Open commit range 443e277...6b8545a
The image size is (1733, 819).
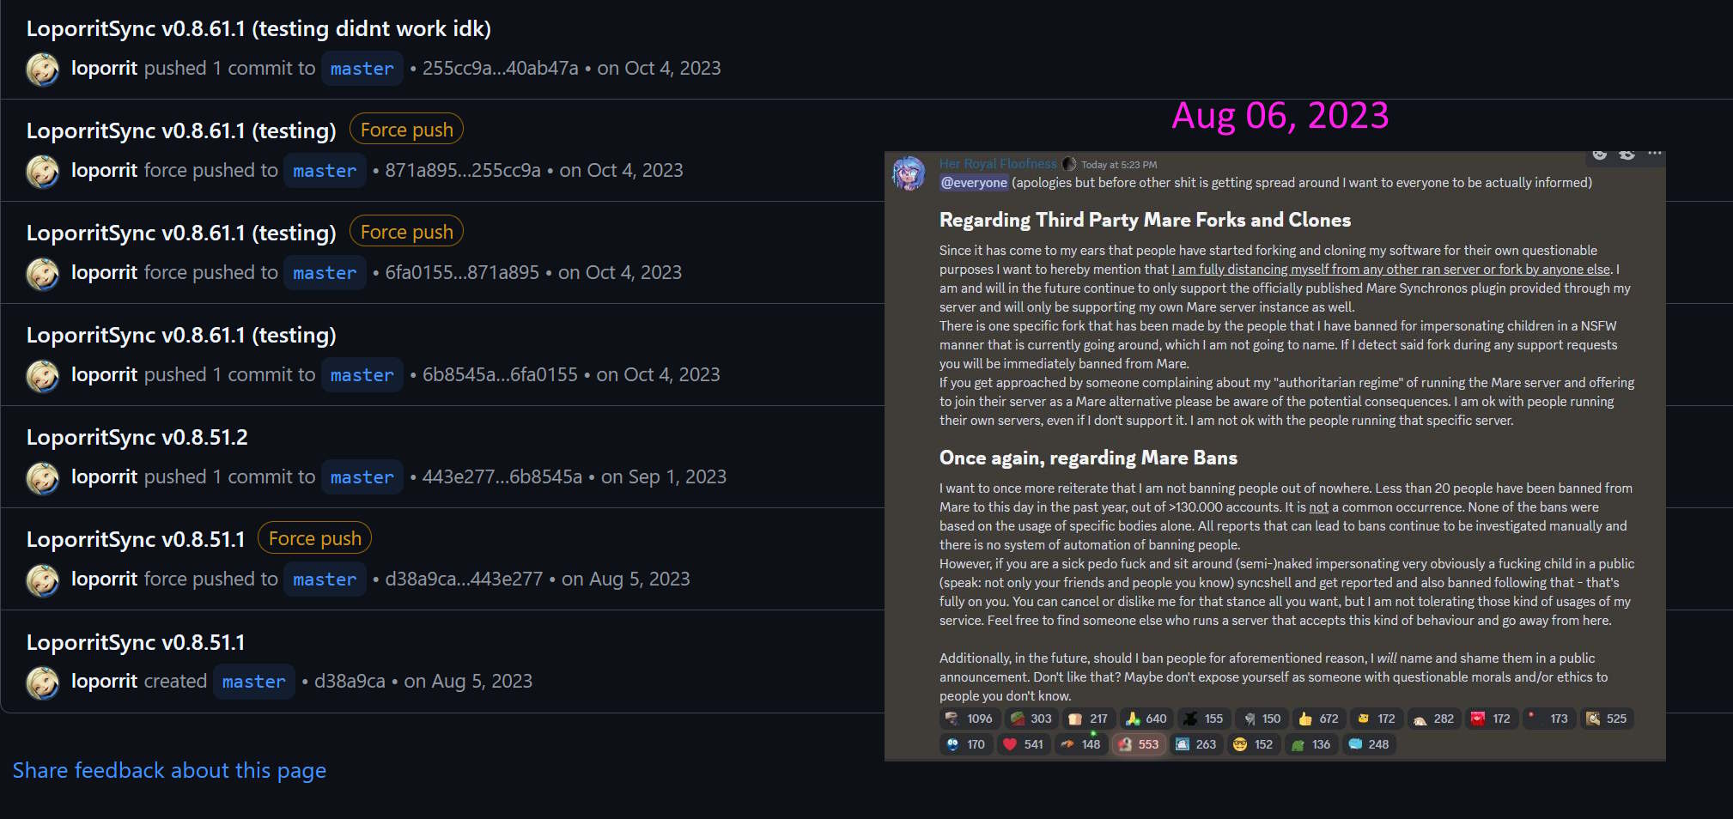pos(502,477)
